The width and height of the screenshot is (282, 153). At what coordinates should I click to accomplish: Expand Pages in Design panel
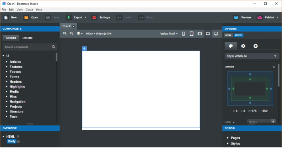click(228, 138)
